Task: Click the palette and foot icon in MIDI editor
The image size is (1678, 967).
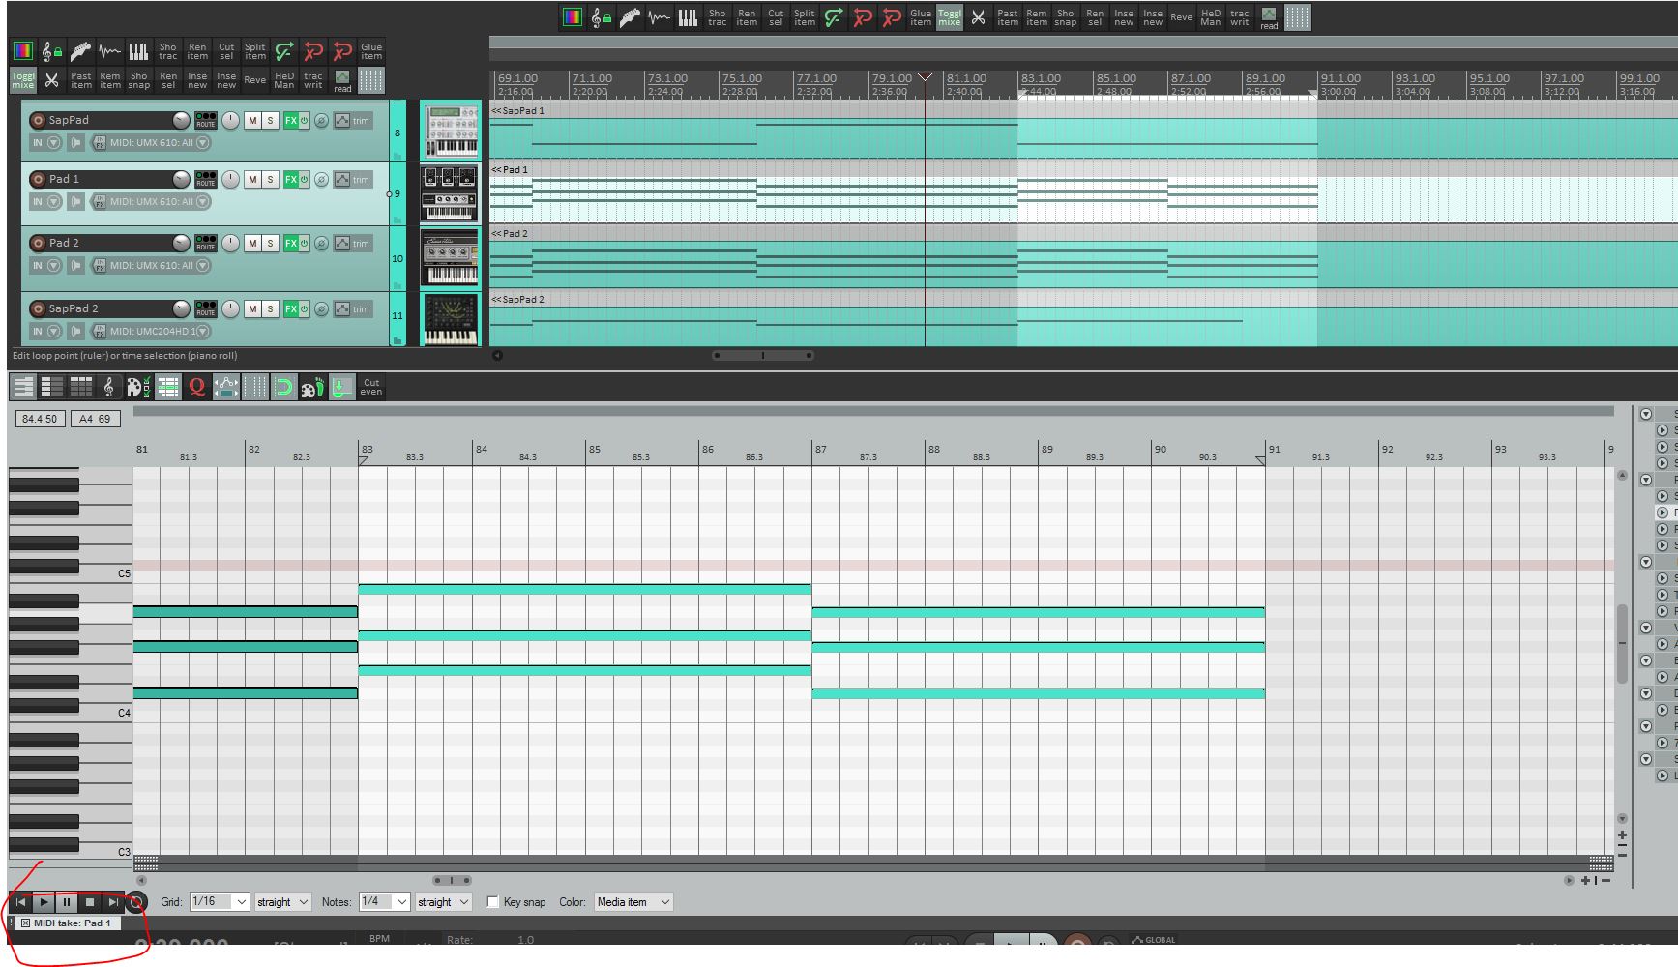Action: point(312,388)
